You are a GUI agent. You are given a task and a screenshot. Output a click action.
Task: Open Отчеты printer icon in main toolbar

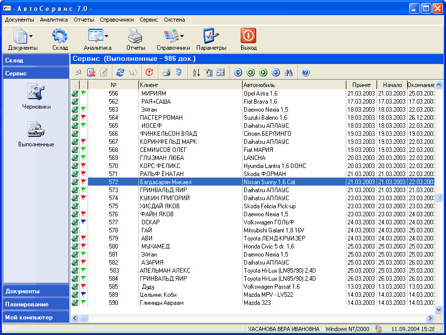click(135, 37)
